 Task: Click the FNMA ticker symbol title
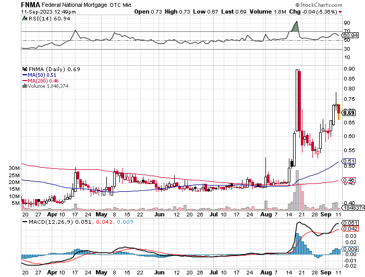(30, 5)
